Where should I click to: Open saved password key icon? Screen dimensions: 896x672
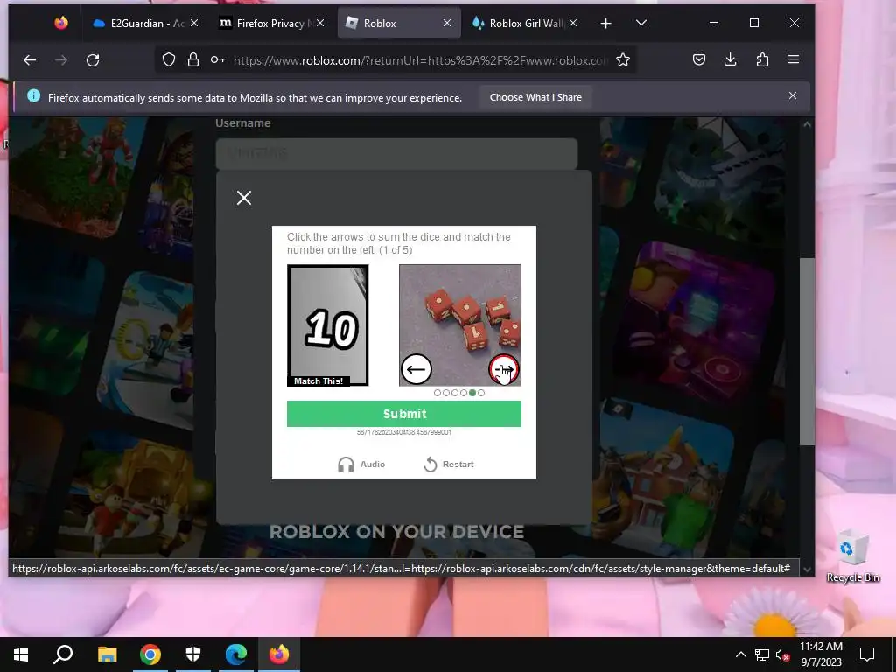point(218,60)
